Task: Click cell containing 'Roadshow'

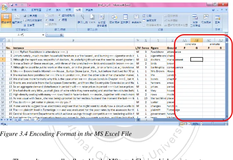Action: pyautogui.click(x=158, y=52)
